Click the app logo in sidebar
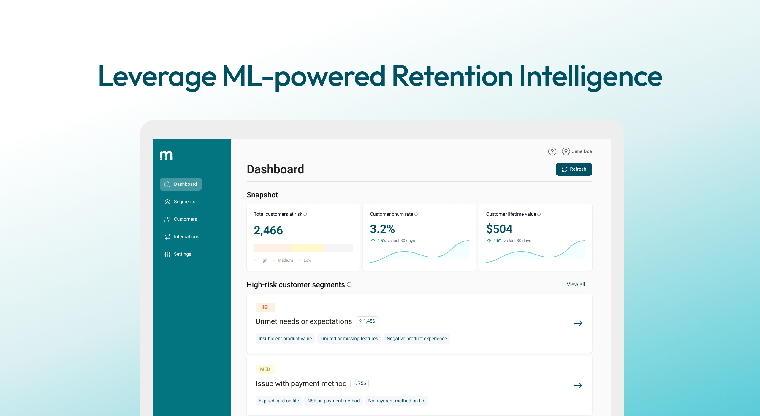760x416 pixels. click(166, 155)
